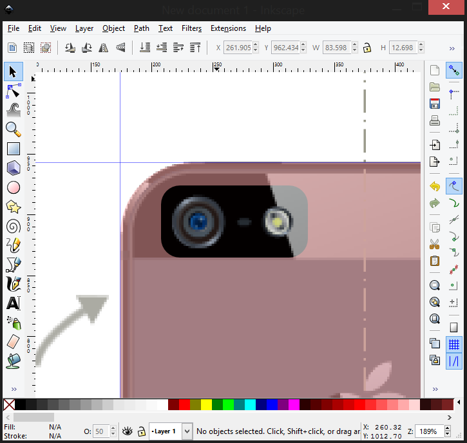Select the 3D Box tool
The image size is (467, 443).
coord(13,168)
